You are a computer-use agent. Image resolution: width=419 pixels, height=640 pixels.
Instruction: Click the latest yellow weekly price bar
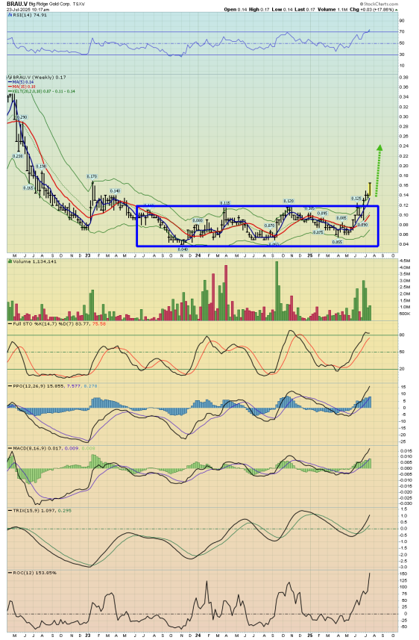pyautogui.click(x=370, y=190)
